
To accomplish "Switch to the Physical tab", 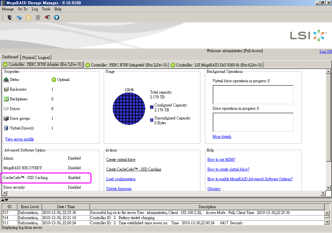I will click(29, 58).
